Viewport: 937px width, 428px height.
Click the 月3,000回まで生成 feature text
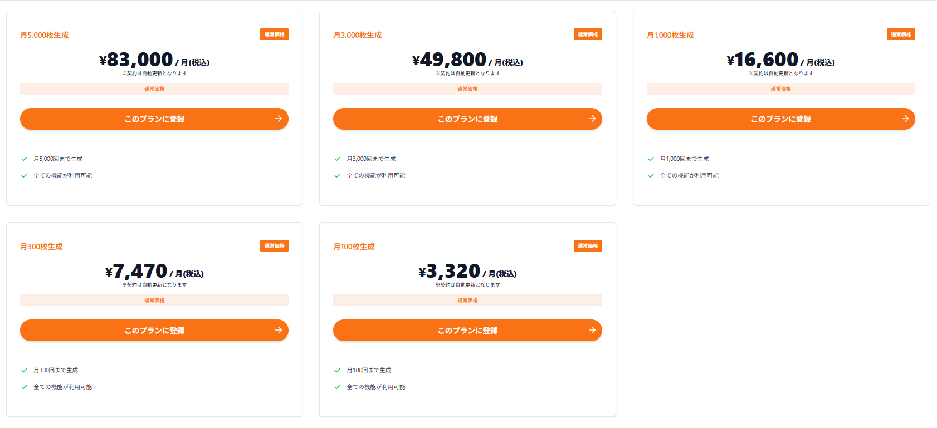pyautogui.click(x=371, y=159)
